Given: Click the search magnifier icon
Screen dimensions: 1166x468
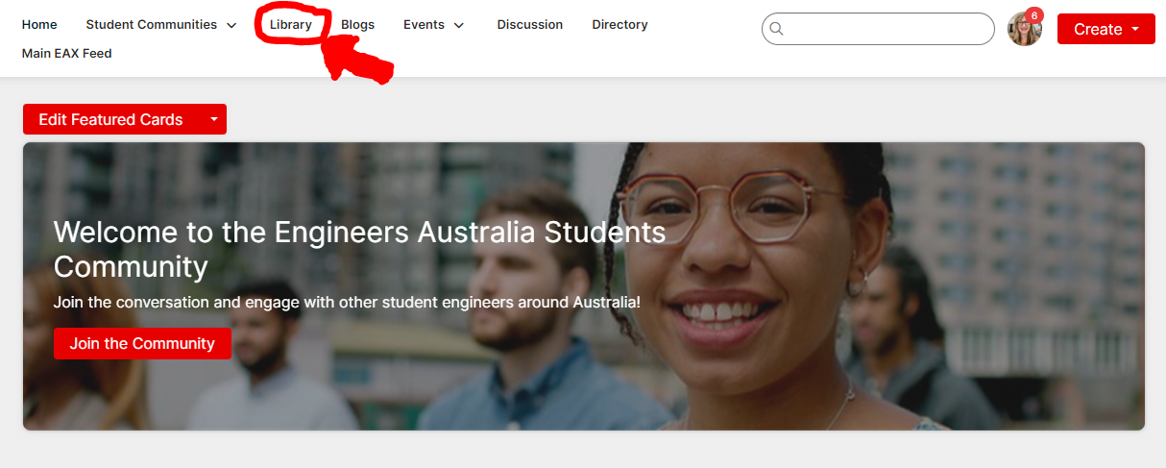Looking at the screenshot, I should pyautogui.click(x=777, y=29).
